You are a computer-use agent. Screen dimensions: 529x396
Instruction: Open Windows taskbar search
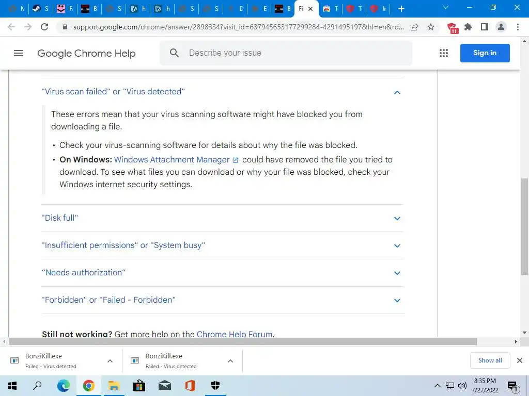[37, 386]
